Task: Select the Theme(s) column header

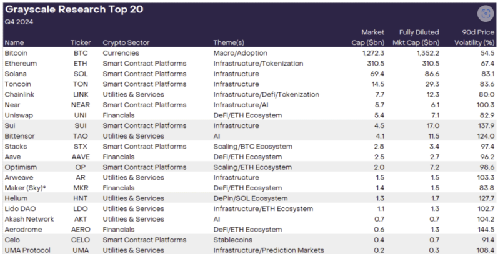Action: pos(231,42)
